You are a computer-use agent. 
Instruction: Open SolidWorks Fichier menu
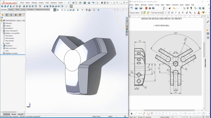(22, 3)
